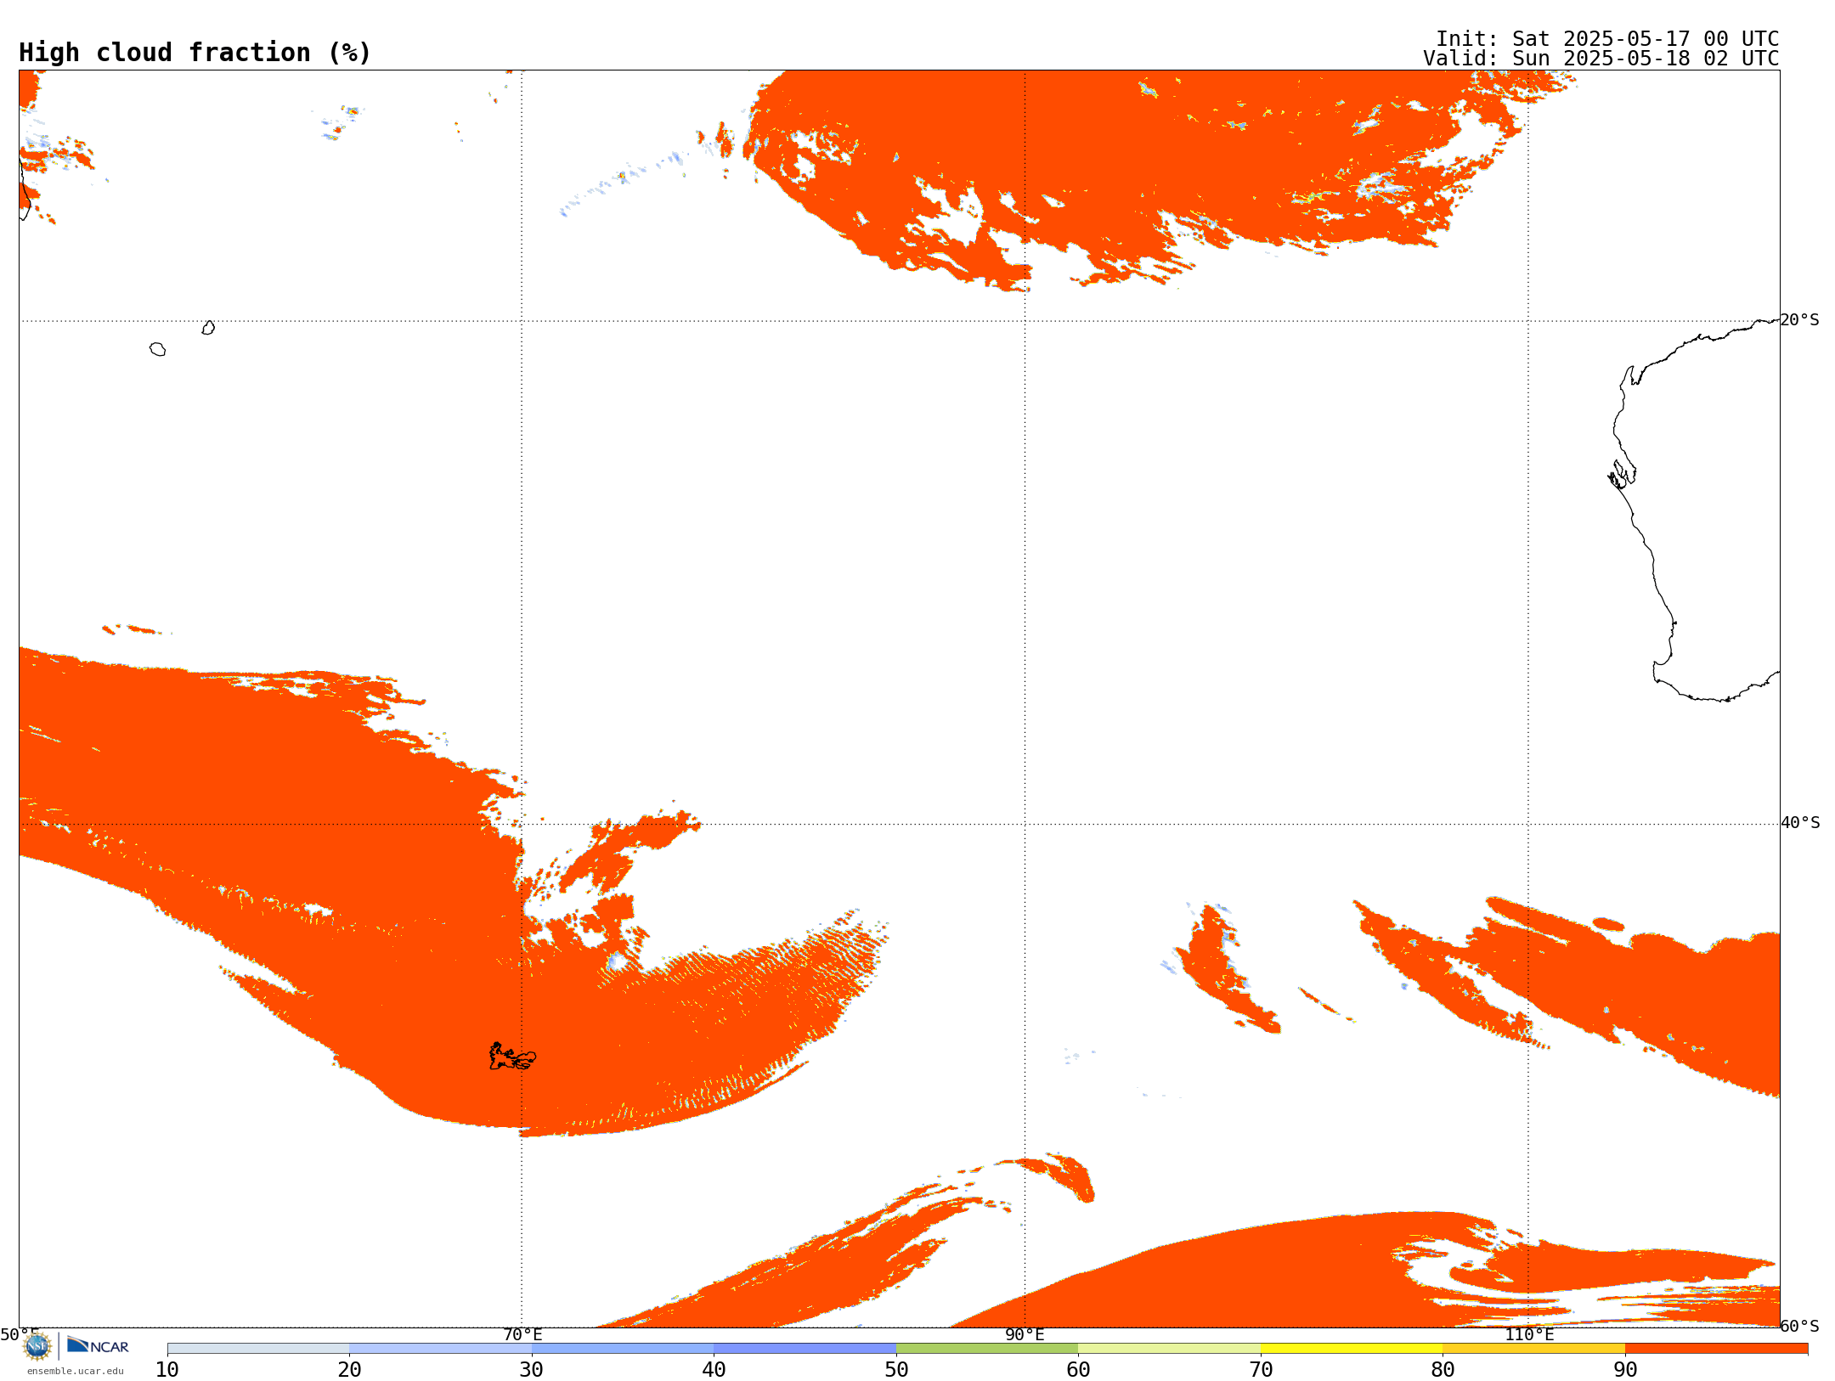
Task: Click the 40-50 blue colorbar segment
Action: pyautogui.click(x=805, y=1349)
